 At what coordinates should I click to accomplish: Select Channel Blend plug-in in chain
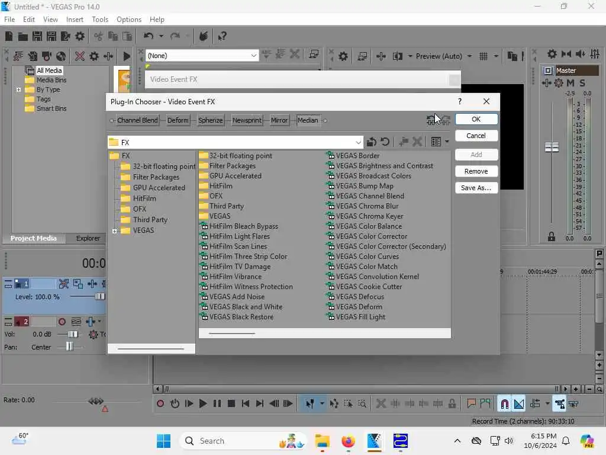click(137, 120)
